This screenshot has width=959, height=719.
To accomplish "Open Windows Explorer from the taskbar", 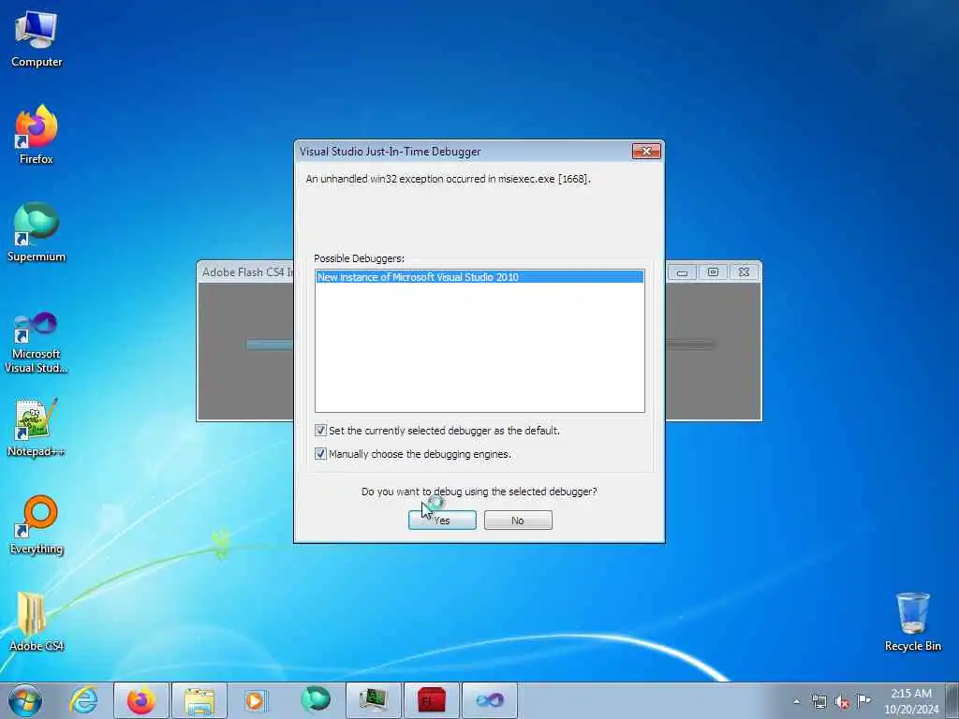I will pyautogui.click(x=199, y=700).
